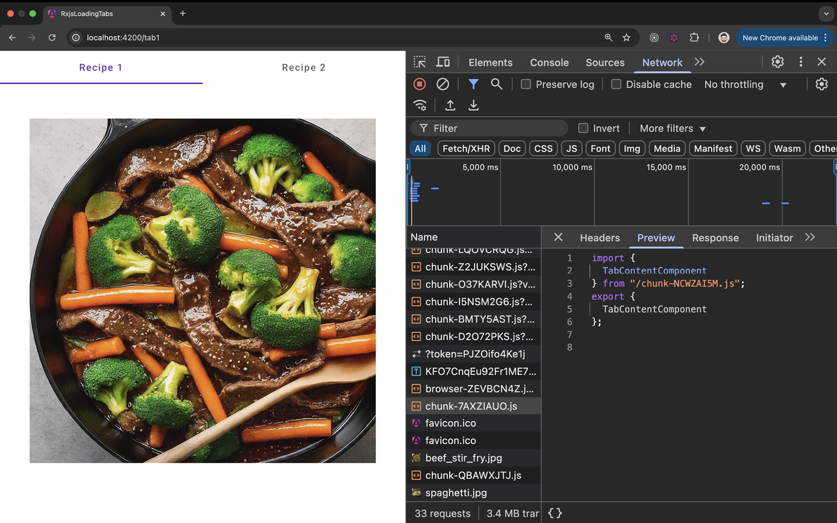Select the All request type filter

click(420, 148)
